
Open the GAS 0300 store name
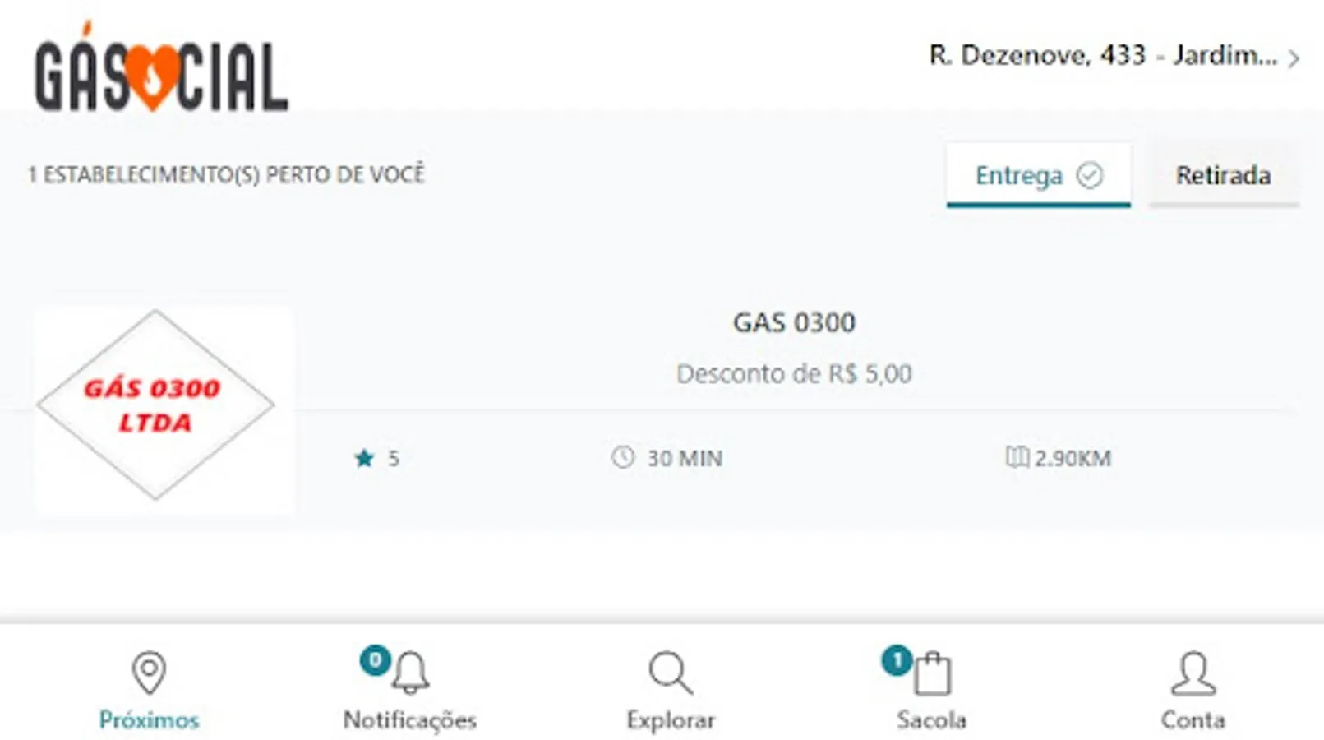pos(794,322)
